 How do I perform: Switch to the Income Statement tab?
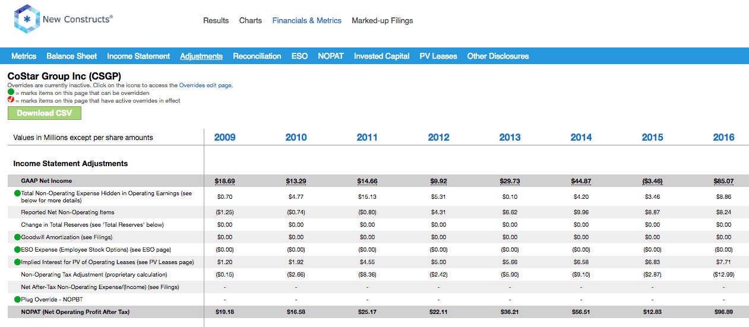click(x=138, y=56)
